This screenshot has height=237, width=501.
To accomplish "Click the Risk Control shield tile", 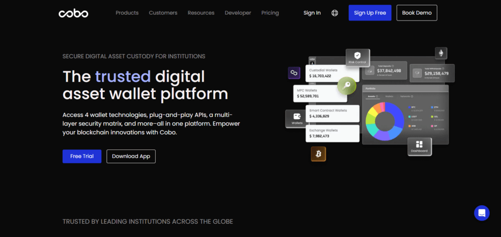I will (x=358, y=58).
